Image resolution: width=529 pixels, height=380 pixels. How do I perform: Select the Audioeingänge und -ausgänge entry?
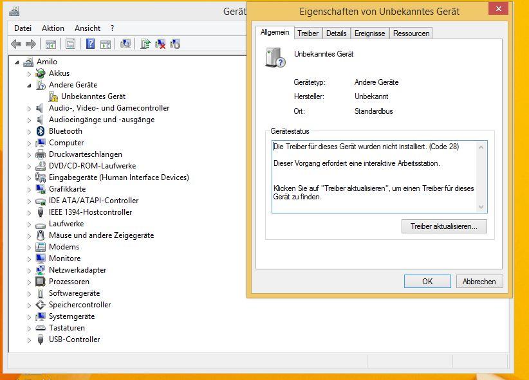tap(102, 120)
